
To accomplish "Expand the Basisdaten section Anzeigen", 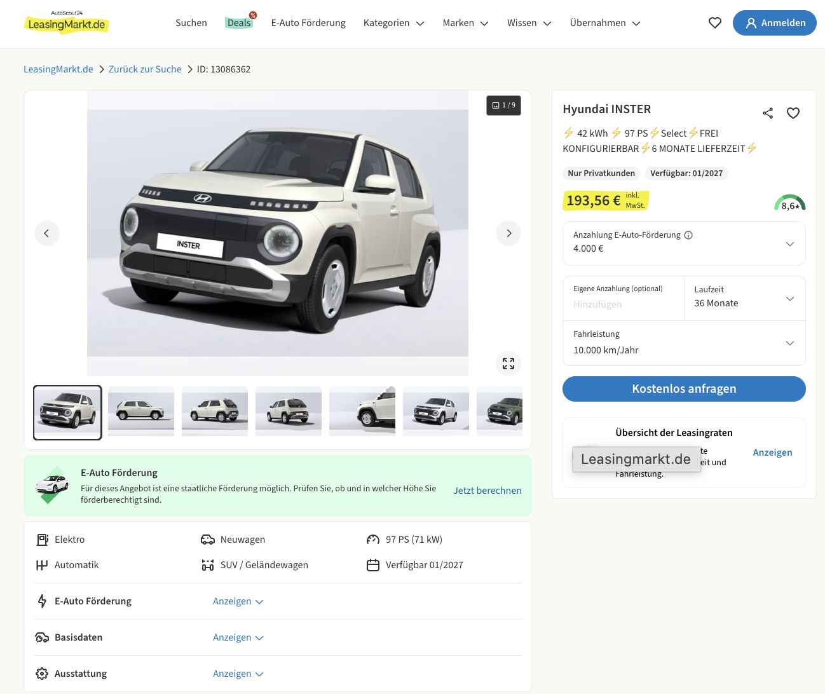I will click(238, 637).
